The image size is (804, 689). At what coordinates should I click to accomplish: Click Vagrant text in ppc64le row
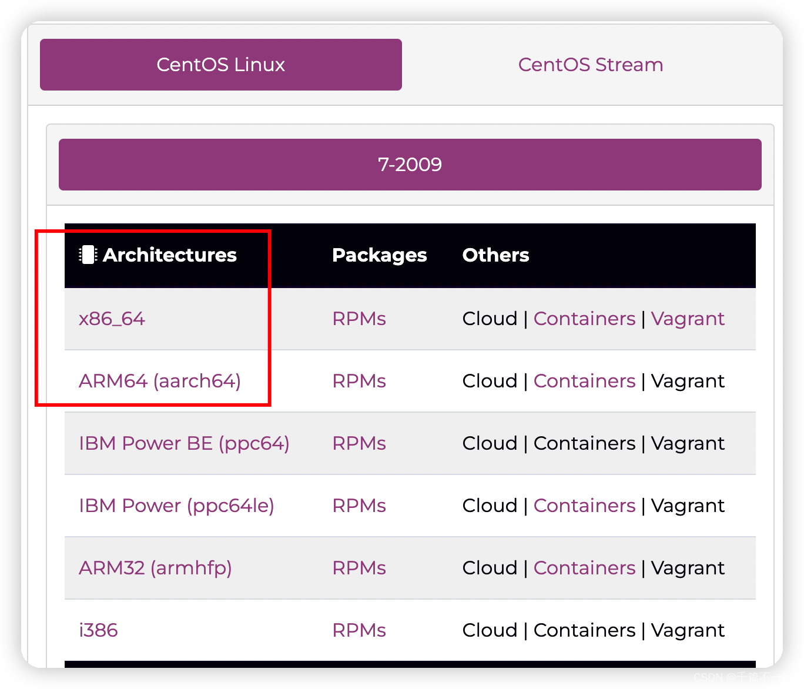[688, 506]
